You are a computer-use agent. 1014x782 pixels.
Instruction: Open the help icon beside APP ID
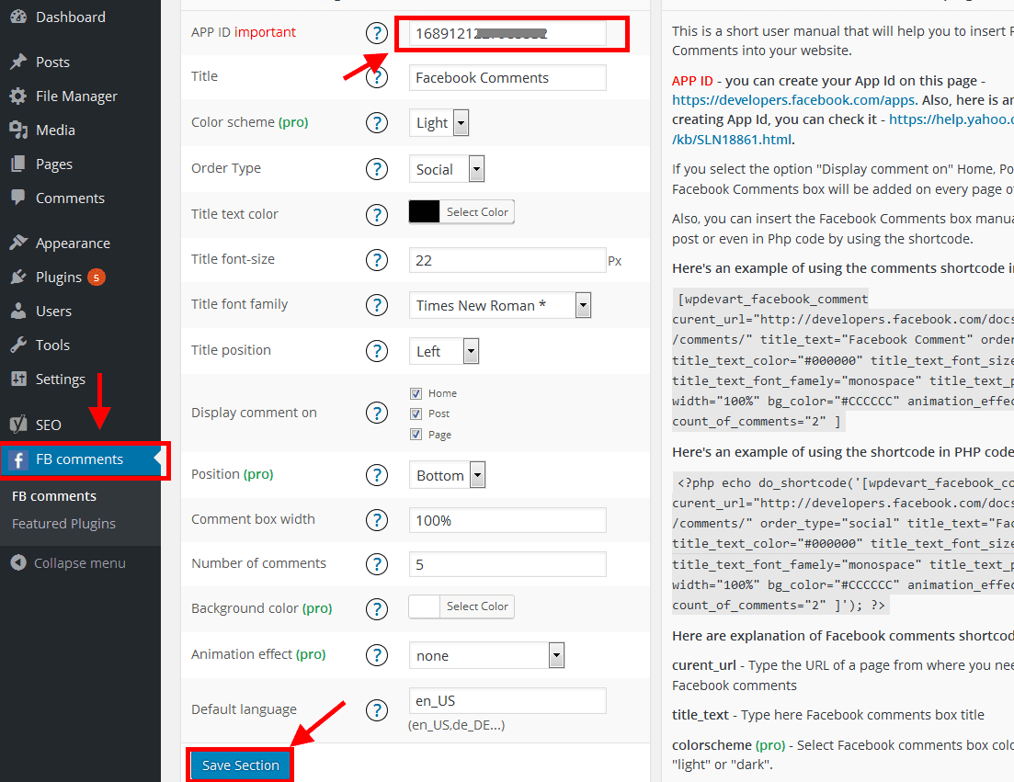(377, 32)
